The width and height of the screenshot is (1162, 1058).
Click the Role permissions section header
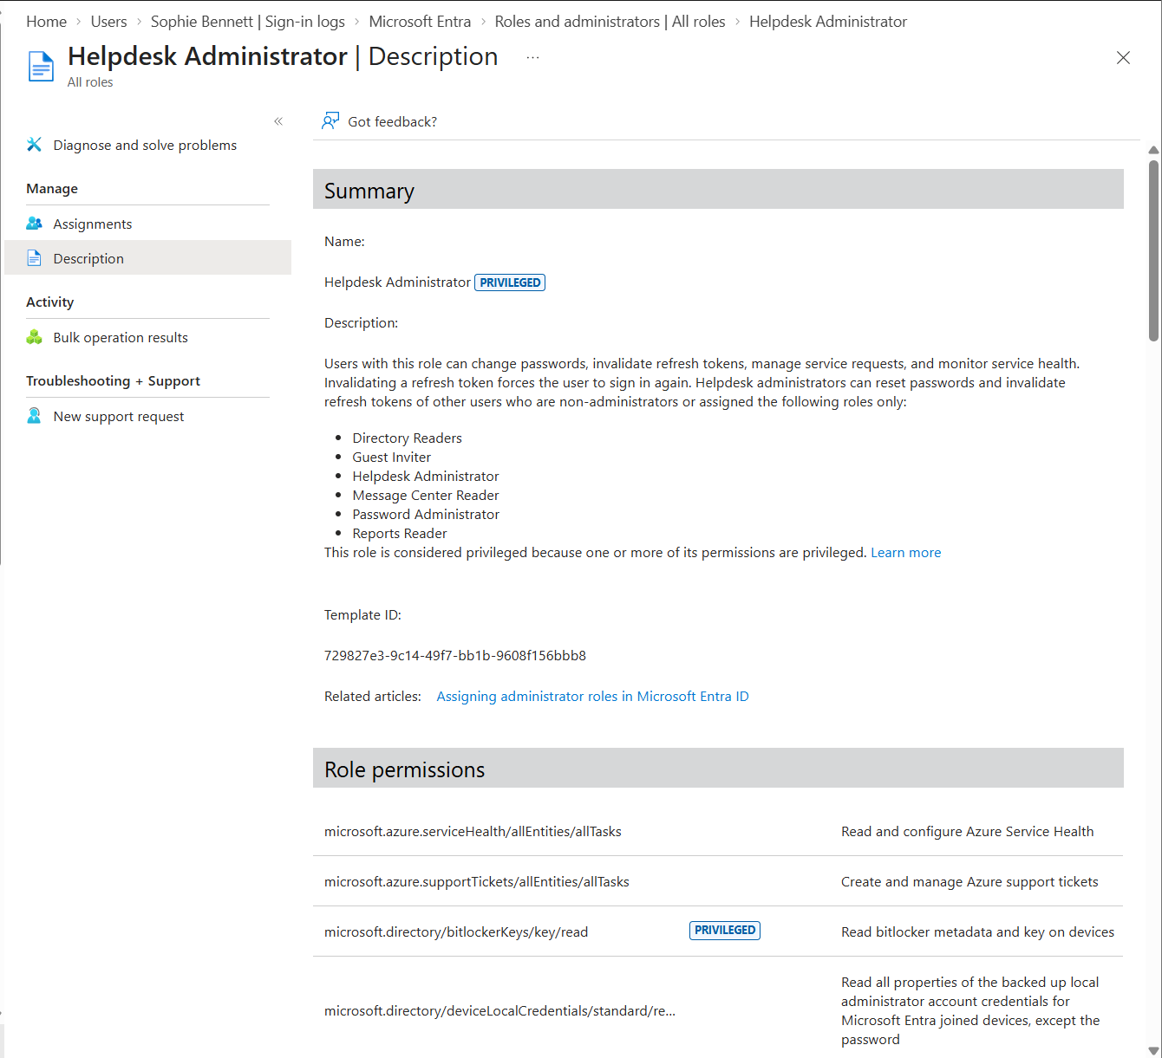point(718,768)
